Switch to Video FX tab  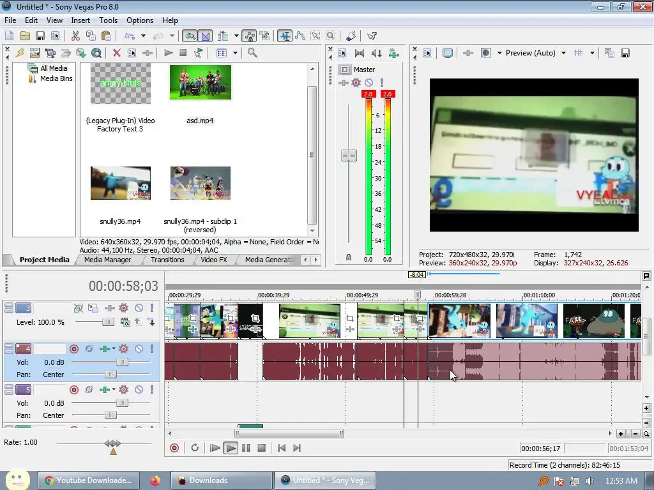point(214,260)
